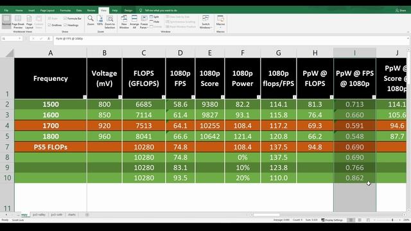Adjust the status bar zoom slider
Screen dimensions: 411x231
coord(392,220)
